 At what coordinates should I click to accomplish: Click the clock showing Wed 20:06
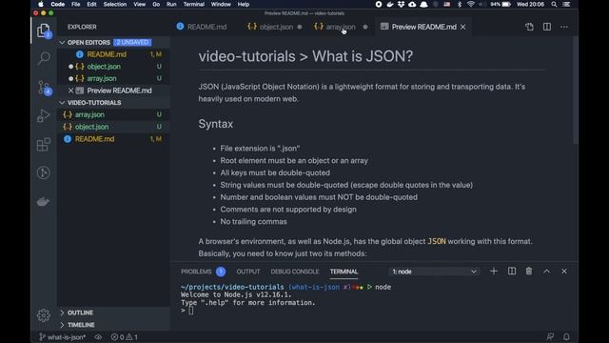click(530, 4)
